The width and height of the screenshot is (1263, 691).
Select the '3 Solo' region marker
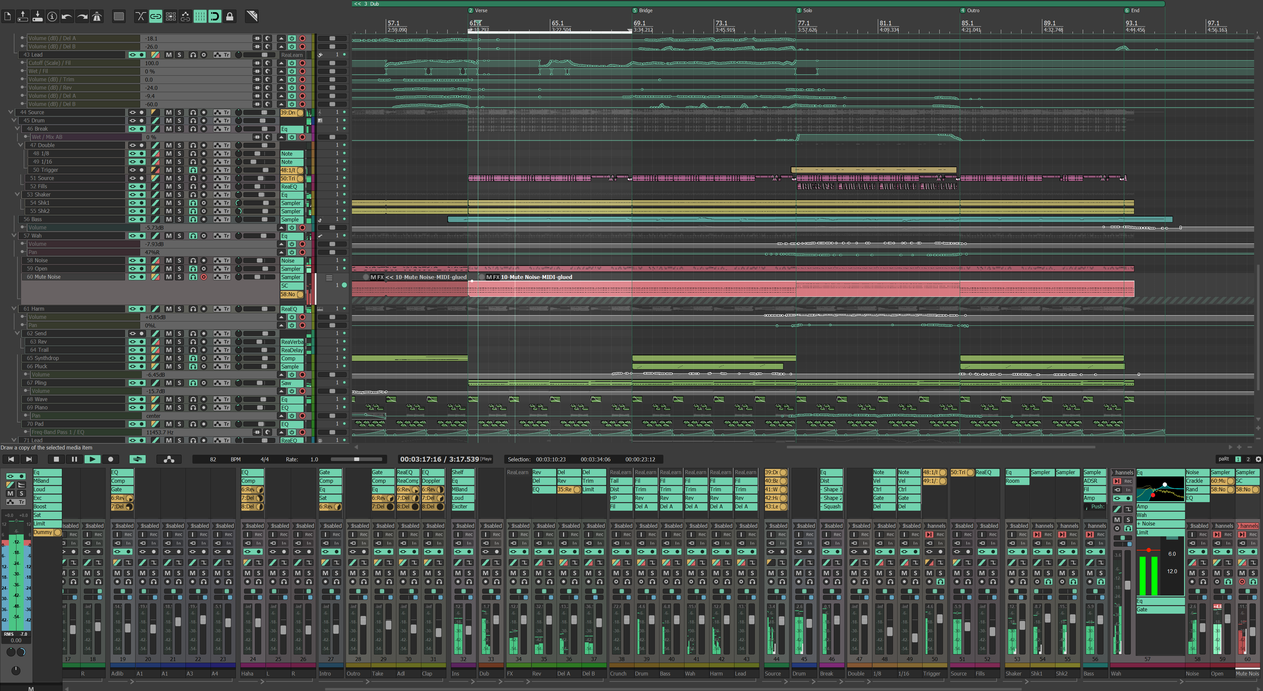805,10
